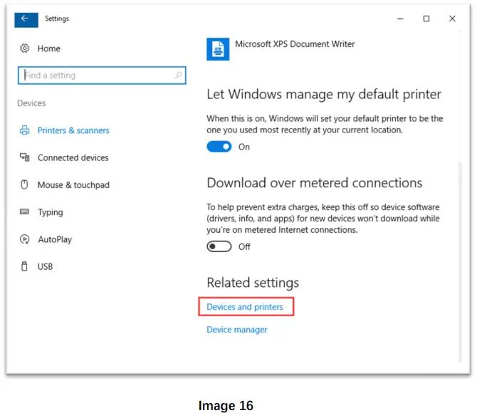This screenshot has height=418, width=477.
Task: Click the Home label in sidebar
Action: (x=49, y=48)
